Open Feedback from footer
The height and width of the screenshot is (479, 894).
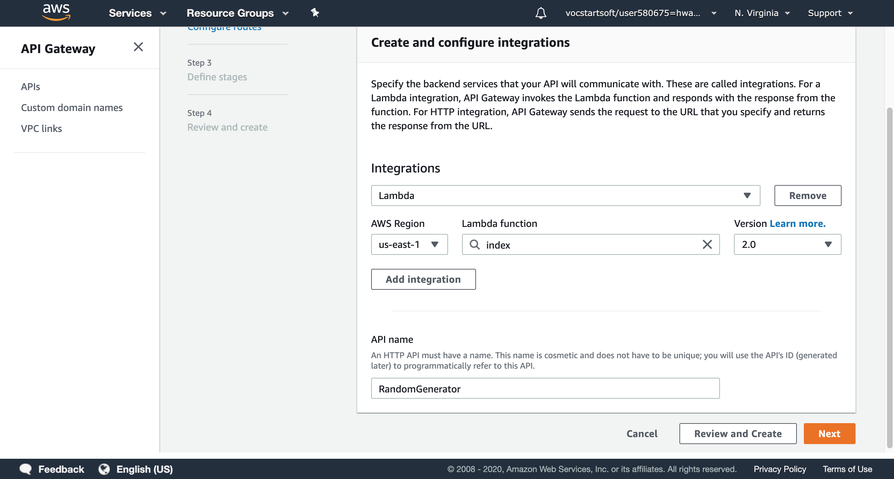[x=61, y=469]
